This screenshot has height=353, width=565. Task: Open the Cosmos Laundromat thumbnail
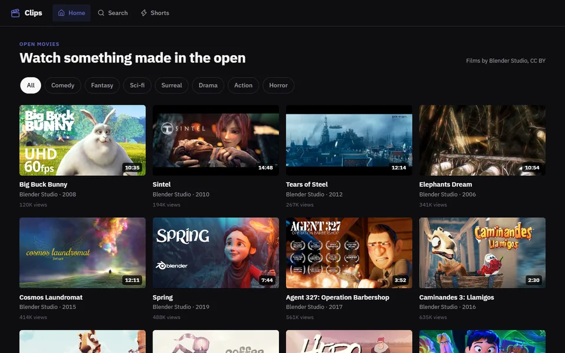(82, 253)
